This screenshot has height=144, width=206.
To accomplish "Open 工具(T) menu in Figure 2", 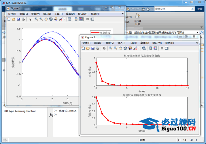I will pyautogui.click(x=133, y=43).
